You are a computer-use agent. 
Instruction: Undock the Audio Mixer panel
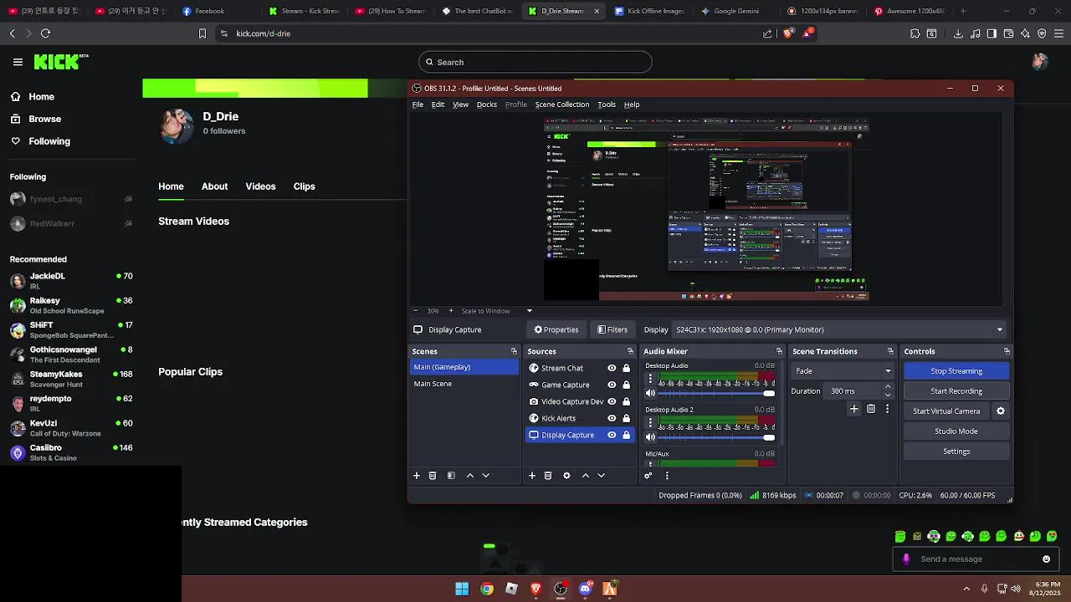point(779,351)
